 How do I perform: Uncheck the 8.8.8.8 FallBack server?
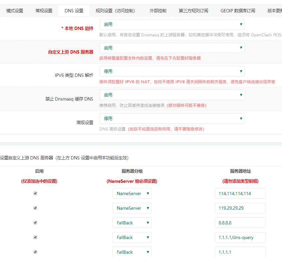pos(35,223)
